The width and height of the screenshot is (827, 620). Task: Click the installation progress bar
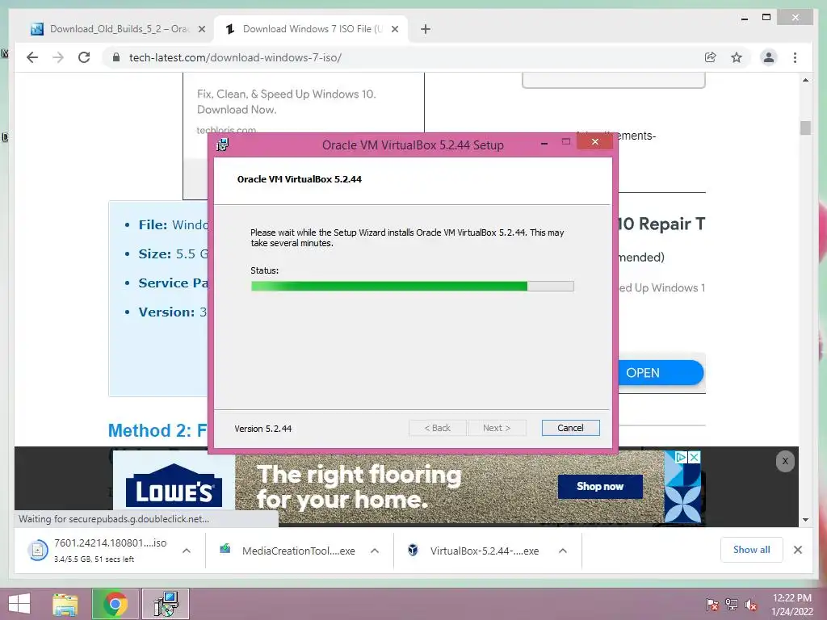[412, 287]
